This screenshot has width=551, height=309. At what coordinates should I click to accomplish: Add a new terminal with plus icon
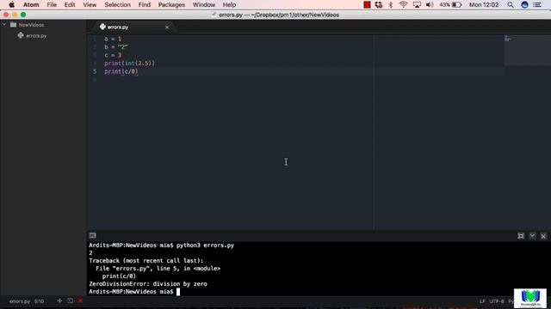click(59, 300)
